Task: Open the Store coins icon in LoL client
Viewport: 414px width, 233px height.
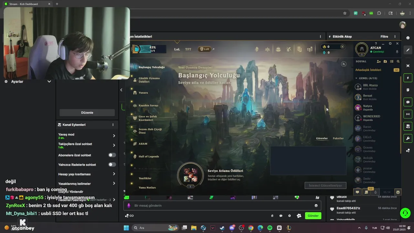Action: click(310, 49)
